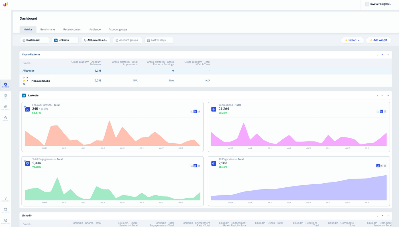Switch Impressions to line trend chart
Image resolution: width=399 pixels, height=227 pixels.
point(378,112)
